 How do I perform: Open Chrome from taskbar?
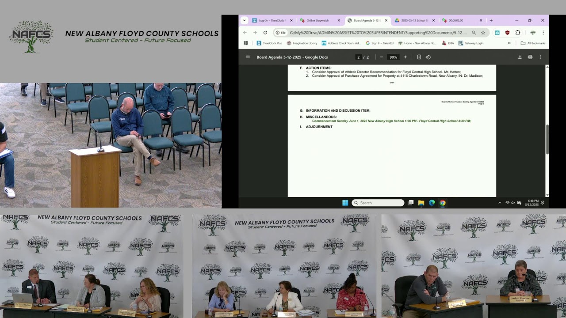[443, 203]
